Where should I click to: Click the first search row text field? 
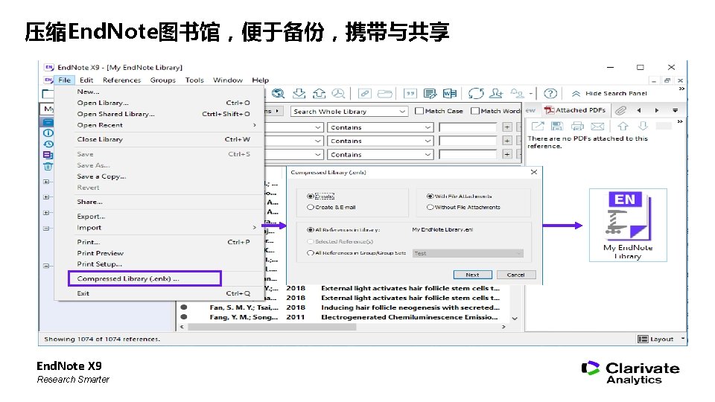point(468,127)
